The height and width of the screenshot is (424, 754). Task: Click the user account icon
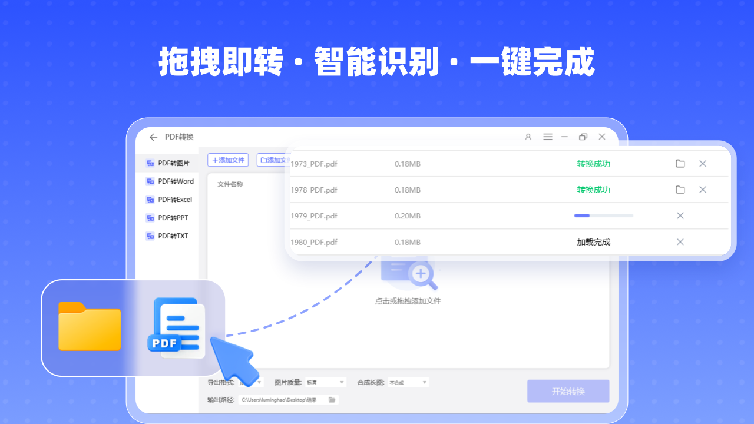528,137
